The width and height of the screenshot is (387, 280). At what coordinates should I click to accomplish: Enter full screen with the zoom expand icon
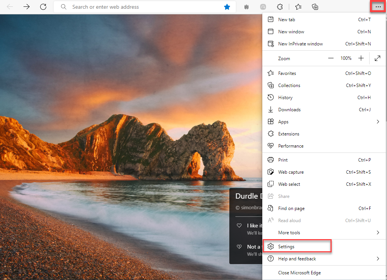[x=378, y=58]
